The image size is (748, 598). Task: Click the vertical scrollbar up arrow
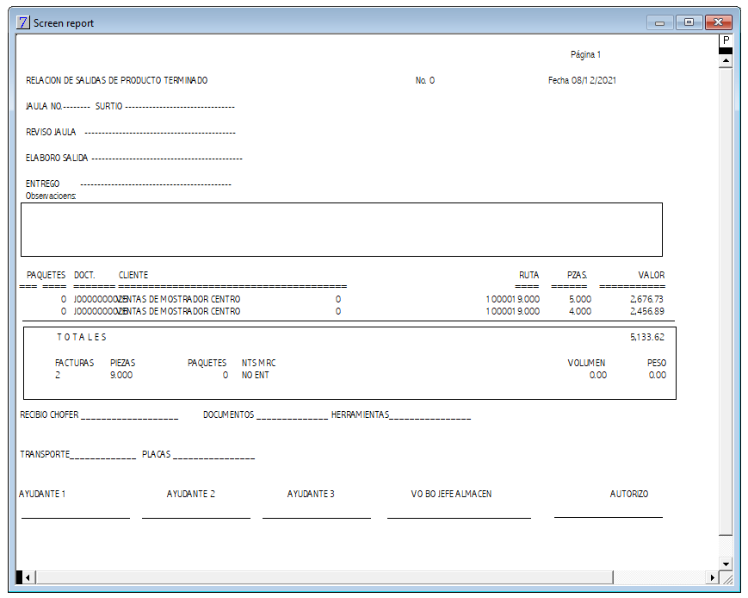click(726, 60)
